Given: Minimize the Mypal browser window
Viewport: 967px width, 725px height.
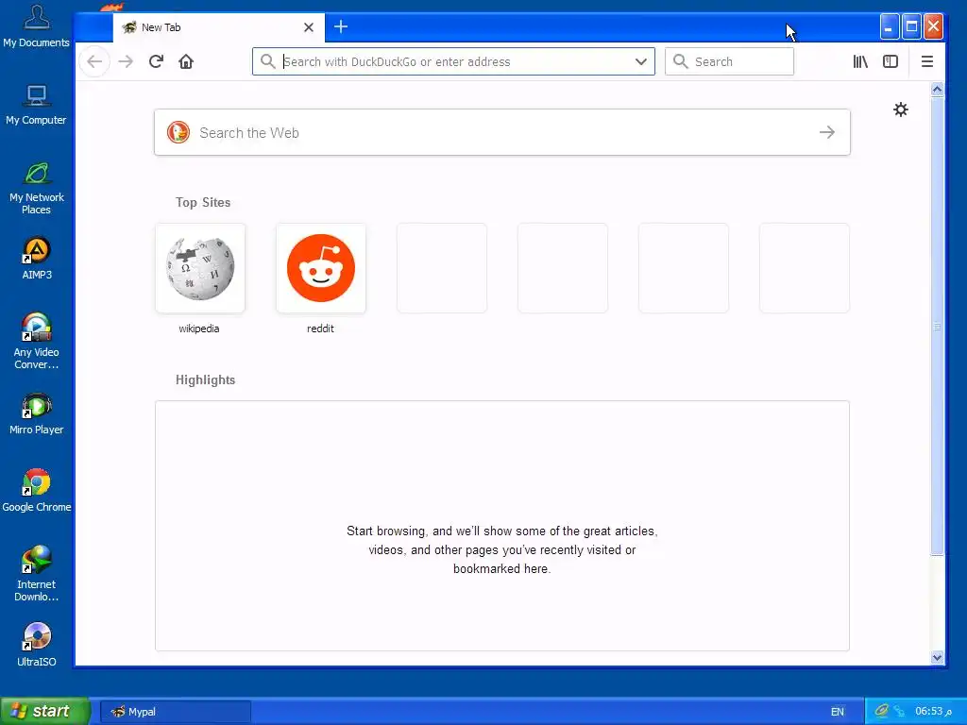Looking at the screenshot, I should tap(889, 26).
